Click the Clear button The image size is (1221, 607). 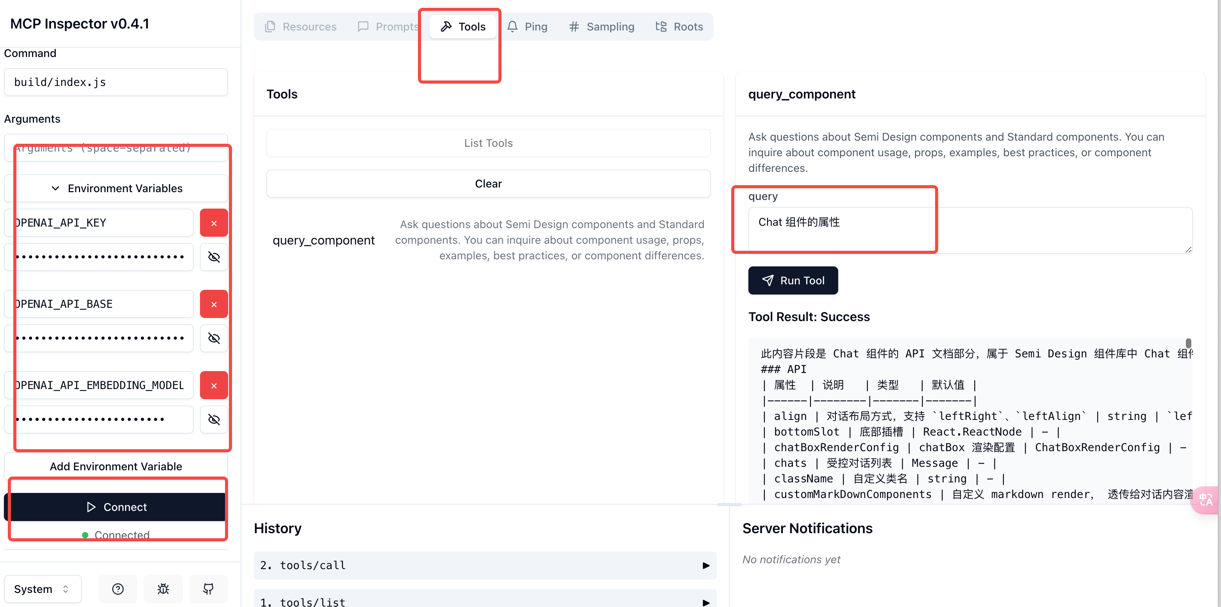(488, 183)
